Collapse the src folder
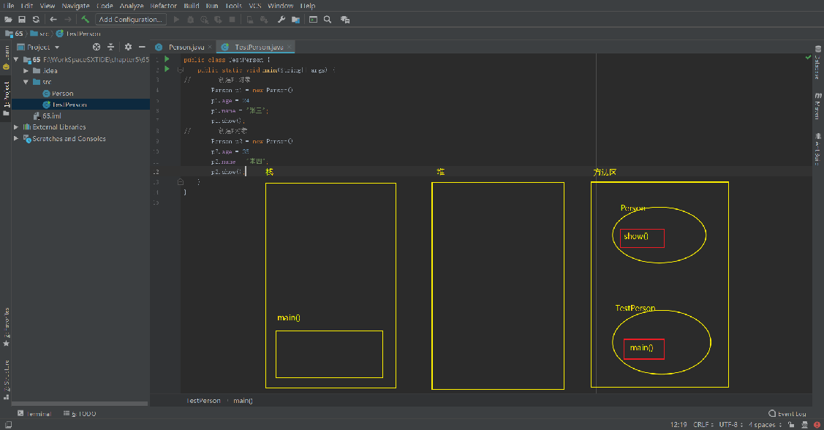This screenshot has height=430, width=824. click(x=26, y=82)
